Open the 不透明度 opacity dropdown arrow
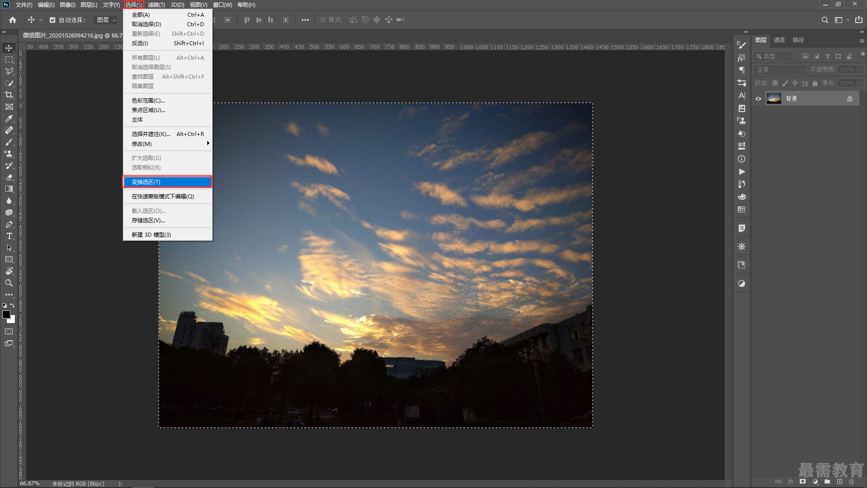The height and width of the screenshot is (488, 867). pyautogui.click(x=861, y=70)
